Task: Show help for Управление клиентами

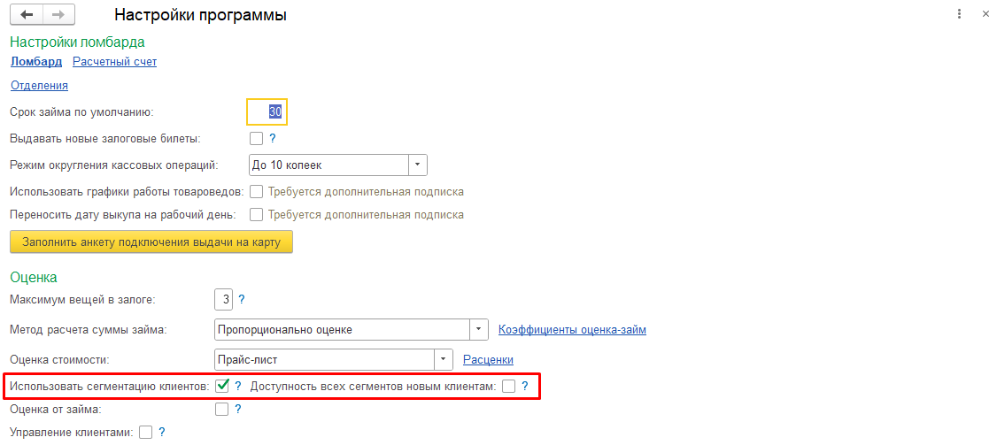Action: click(162, 433)
